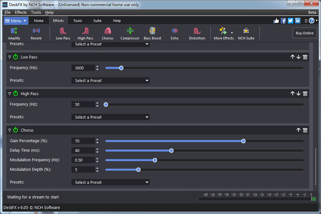The width and height of the screenshot is (321, 214).
Task: Move the High Pass effect up
Action: pos(293,94)
